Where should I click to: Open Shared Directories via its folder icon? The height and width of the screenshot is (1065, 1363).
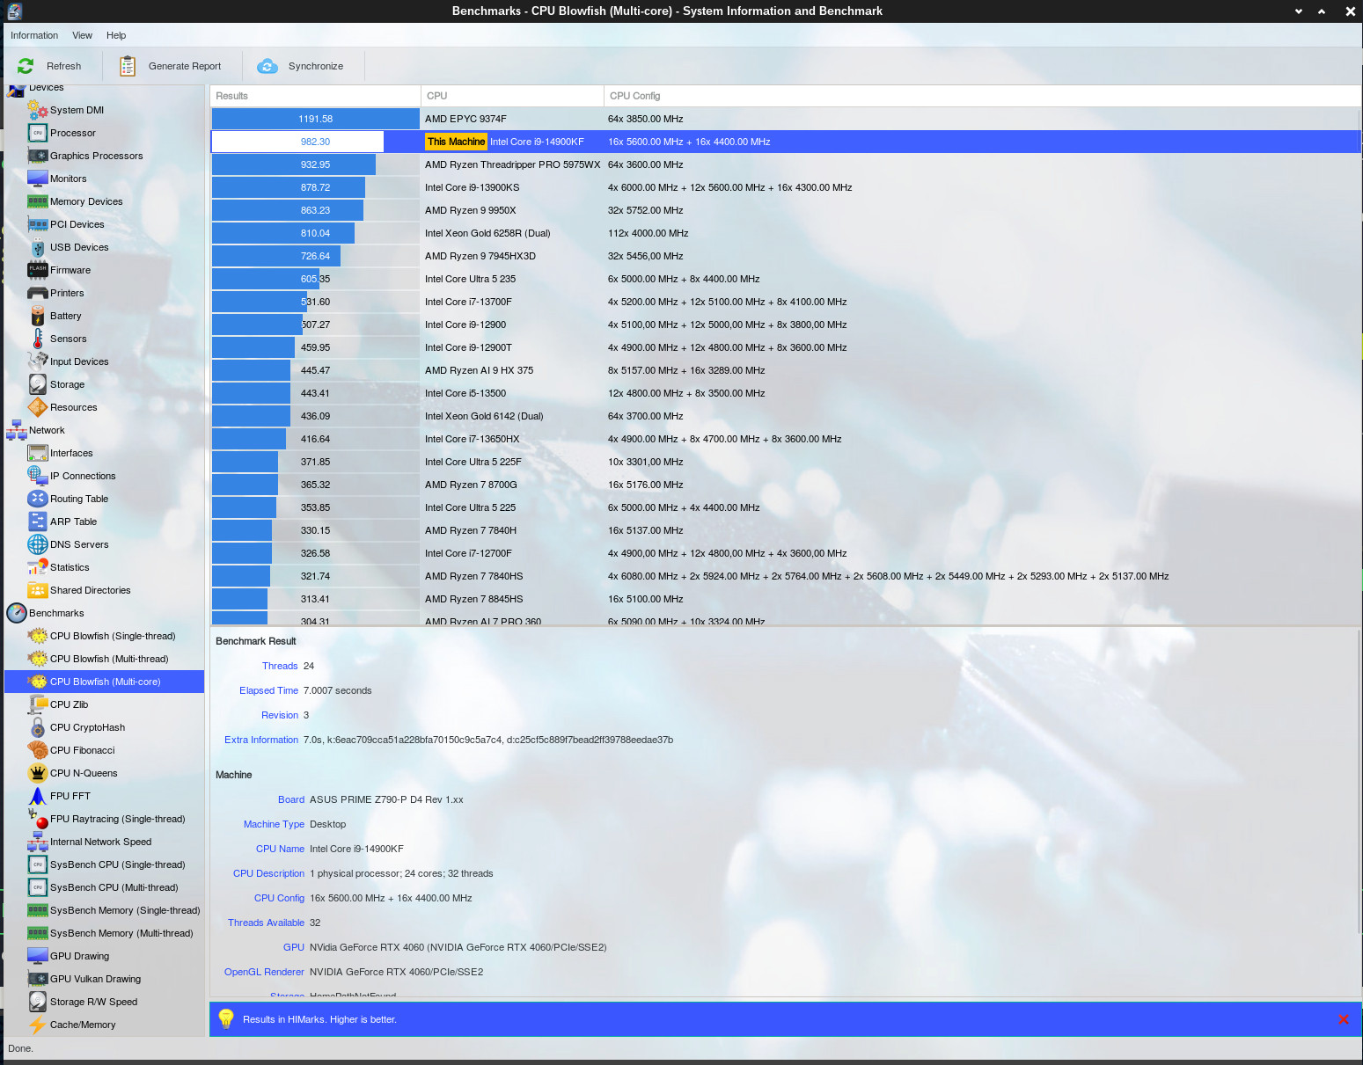click(x=38, y=590)
